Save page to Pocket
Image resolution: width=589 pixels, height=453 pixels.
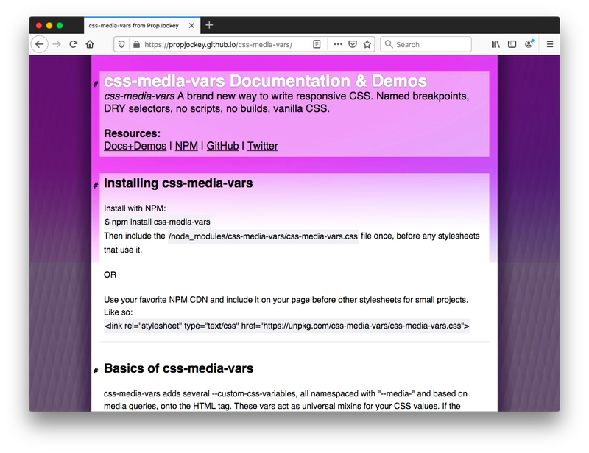click(x=353, y=44)
